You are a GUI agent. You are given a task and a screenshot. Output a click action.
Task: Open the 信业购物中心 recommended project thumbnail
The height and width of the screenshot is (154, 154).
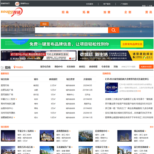point(86,136)
